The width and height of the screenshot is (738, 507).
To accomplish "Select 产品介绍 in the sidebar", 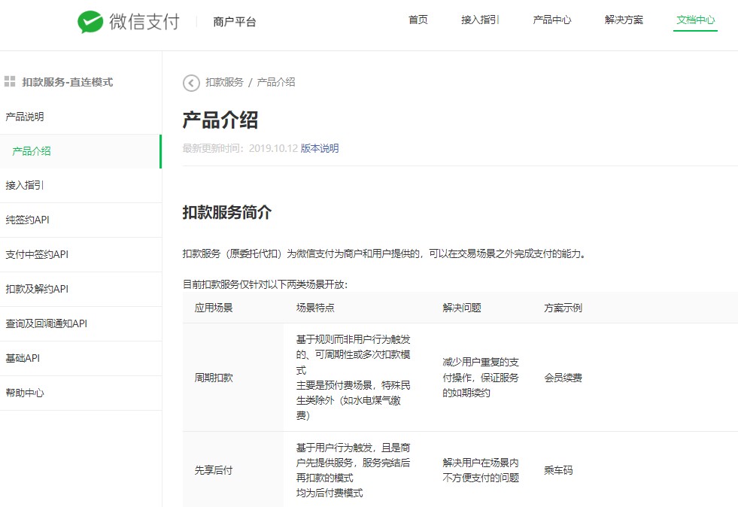I will coord(32,151).
